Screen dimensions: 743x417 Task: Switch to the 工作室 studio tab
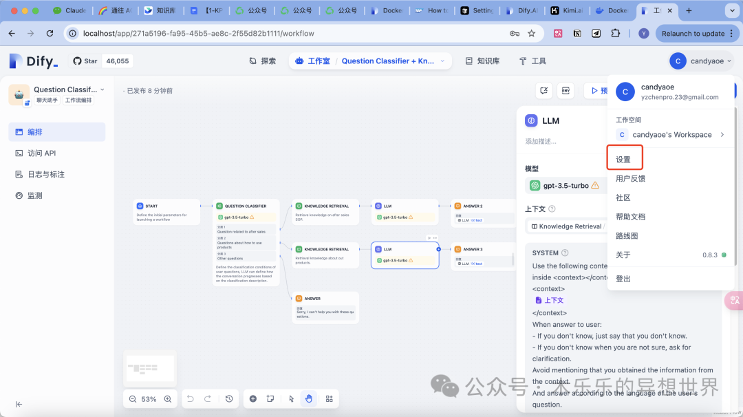pyautogui.click(x=312, y=61)
